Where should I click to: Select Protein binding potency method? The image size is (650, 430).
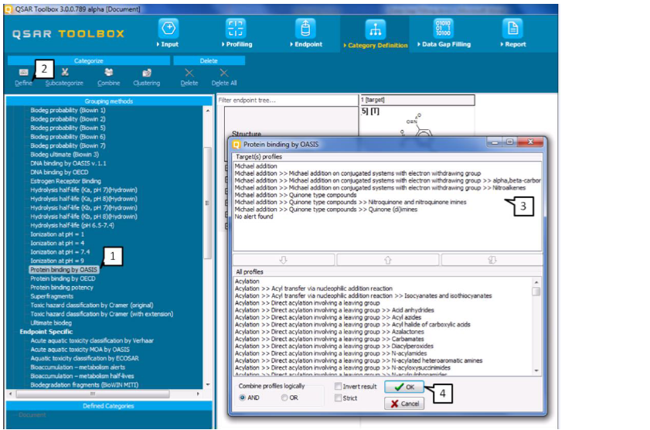pos(62,288)
